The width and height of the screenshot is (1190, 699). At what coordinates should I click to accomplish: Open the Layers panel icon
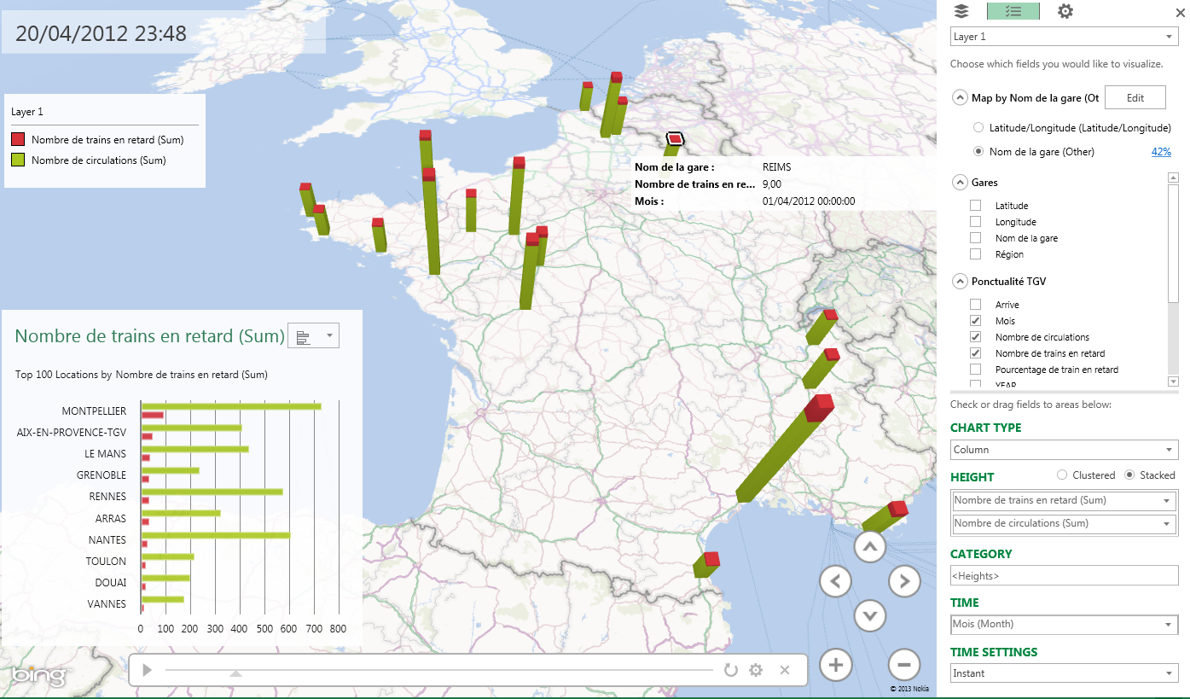pyautogui.click(x=961, y=11)
